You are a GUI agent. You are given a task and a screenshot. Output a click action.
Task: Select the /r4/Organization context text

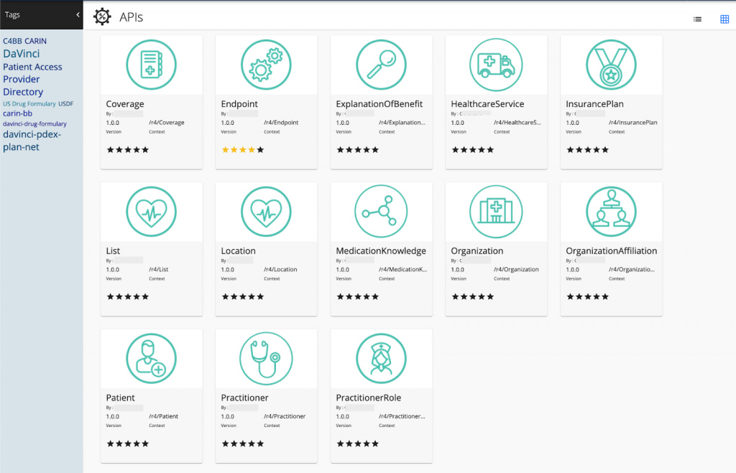pos(516,269)
